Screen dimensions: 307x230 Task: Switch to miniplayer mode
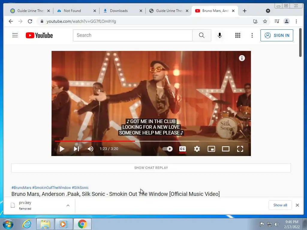click(x=211, y=149)
